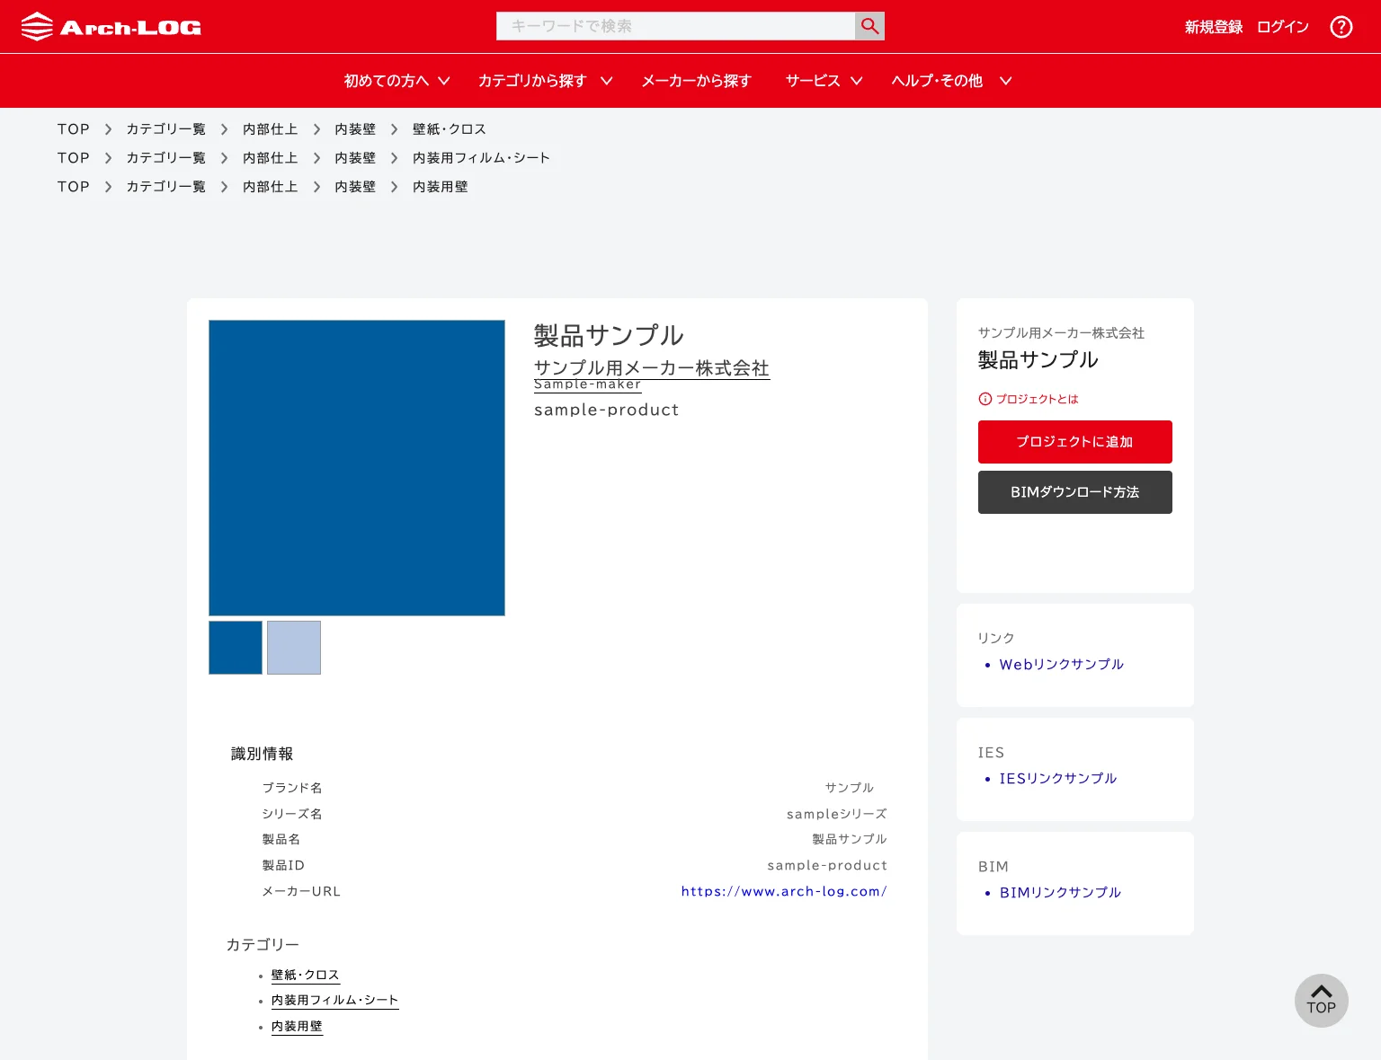The height and width of the screenshot is (1060, 1381).
Task: Click the search magnifier icon
Action: tap(869, 26)
